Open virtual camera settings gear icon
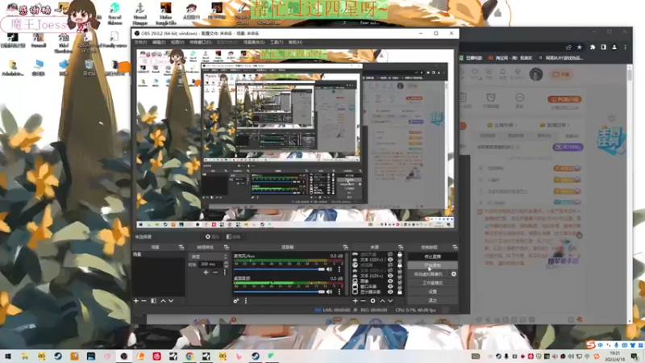Image resolution: width=645 pixels, height=363 pixels. click(x=454, y=274)
